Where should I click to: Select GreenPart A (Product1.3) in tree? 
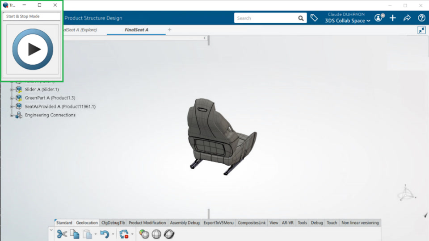click(50, 98)
